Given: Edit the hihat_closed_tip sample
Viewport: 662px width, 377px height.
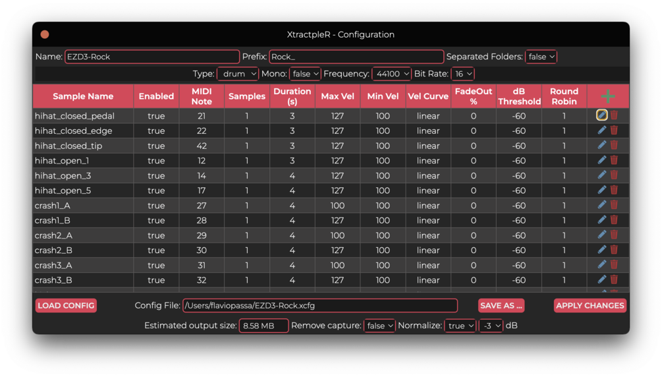Looking at the screenshot, I should (601, 145).
